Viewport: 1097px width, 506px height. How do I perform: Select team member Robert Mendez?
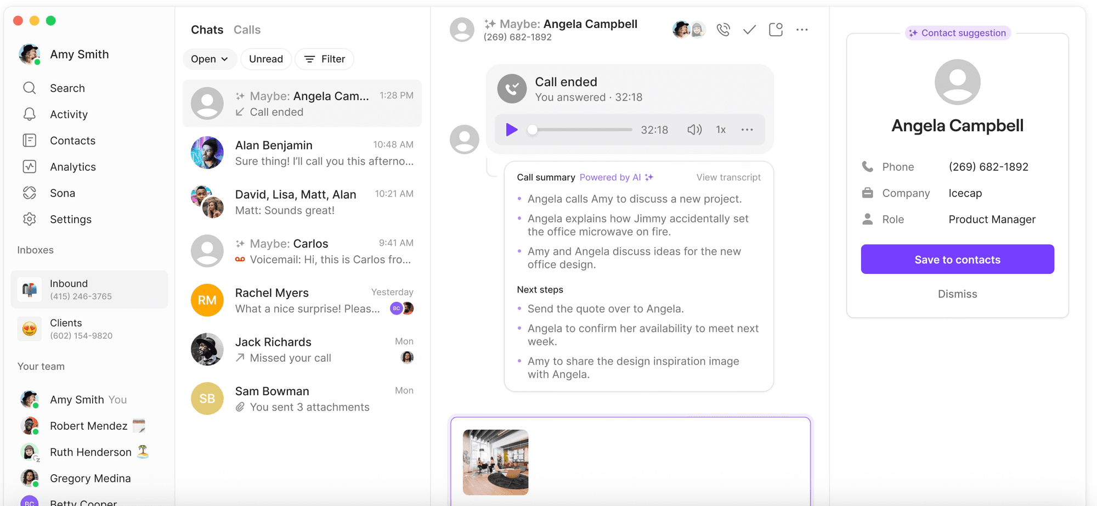point(88,426)
